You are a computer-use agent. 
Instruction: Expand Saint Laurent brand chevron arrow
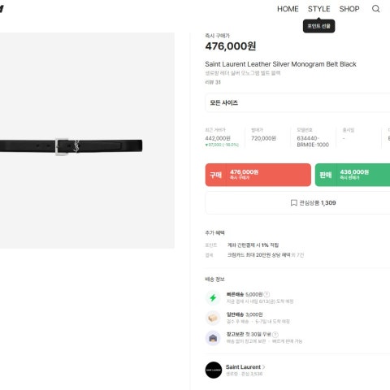coord(263,367)
